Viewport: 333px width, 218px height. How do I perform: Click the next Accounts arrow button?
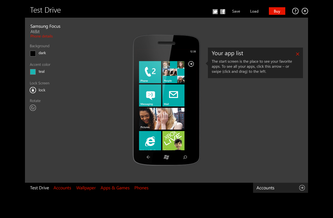(x=302, y=188)
